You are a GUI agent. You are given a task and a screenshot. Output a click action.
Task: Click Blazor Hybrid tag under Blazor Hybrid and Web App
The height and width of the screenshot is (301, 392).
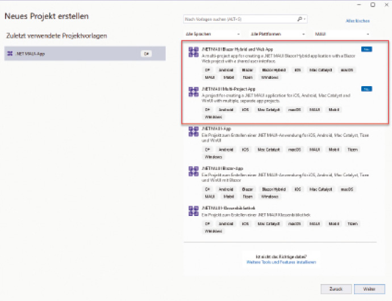click(x=274, y=70)
